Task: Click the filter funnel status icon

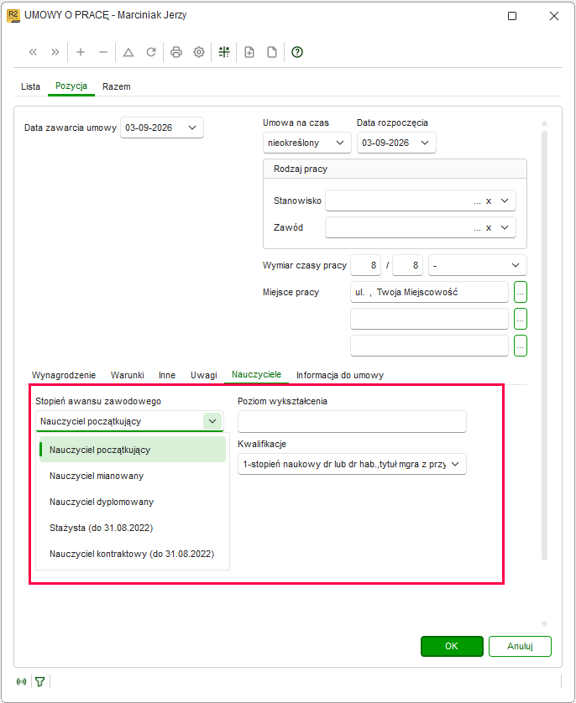Action: coord(40,681)
